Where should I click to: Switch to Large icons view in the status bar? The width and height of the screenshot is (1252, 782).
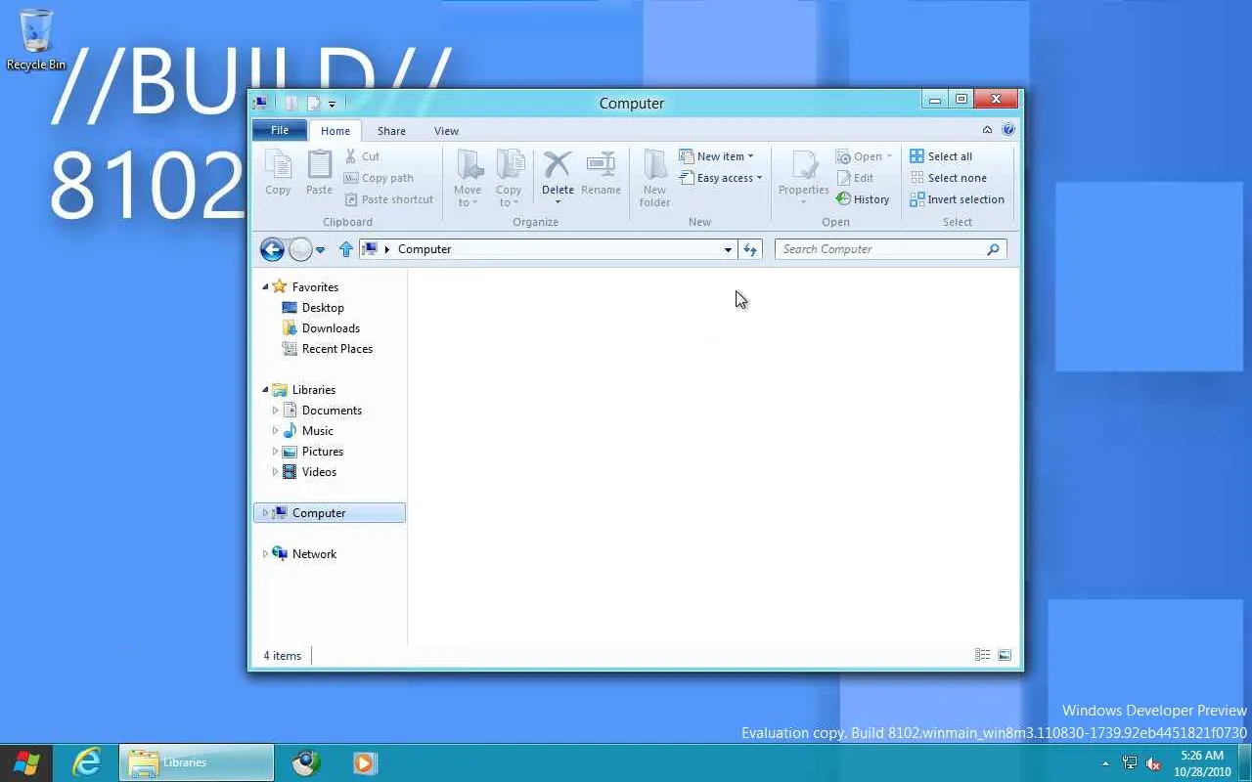click(1005, 655)
